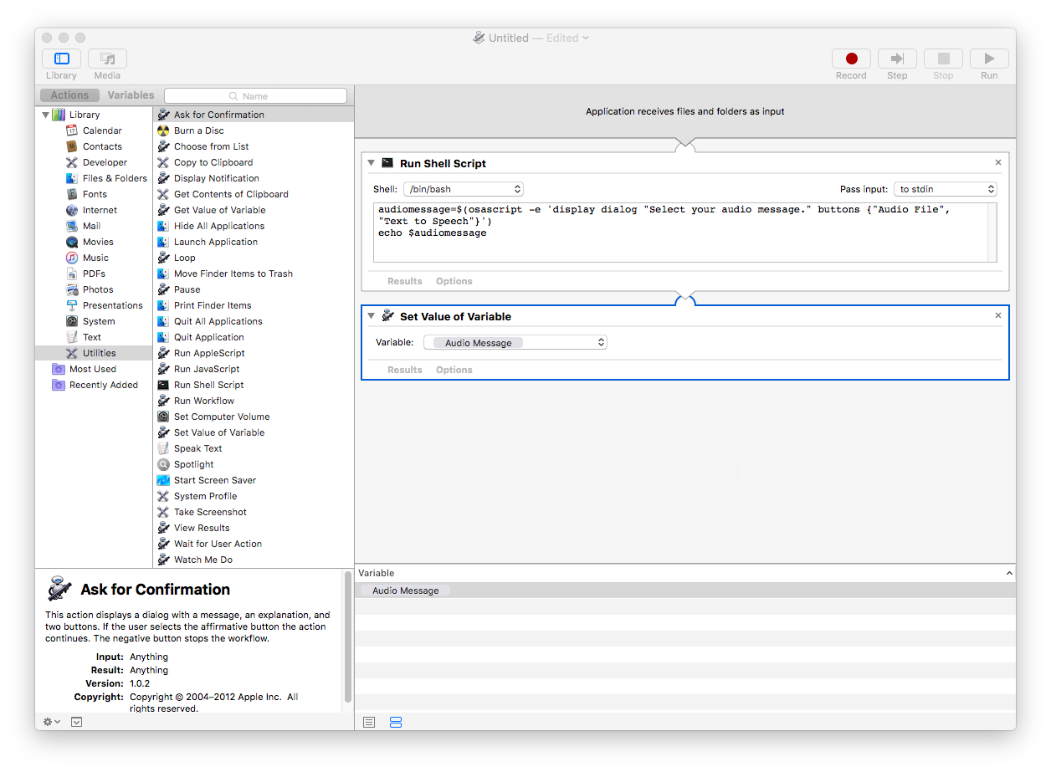Open the Media browser toolbar button
The height and width of the screenshot is (772, 1051).
click(x=107, y=59)
